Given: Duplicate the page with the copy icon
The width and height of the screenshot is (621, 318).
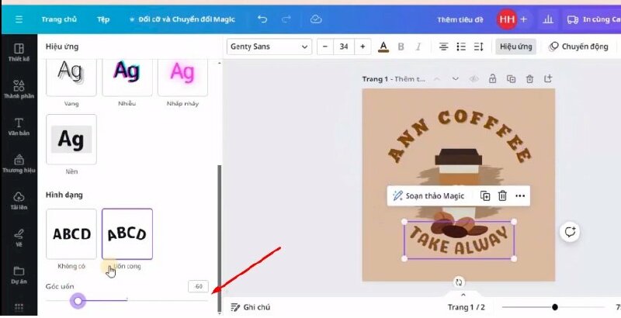Looking at the screenshot, I should [511, 79].
